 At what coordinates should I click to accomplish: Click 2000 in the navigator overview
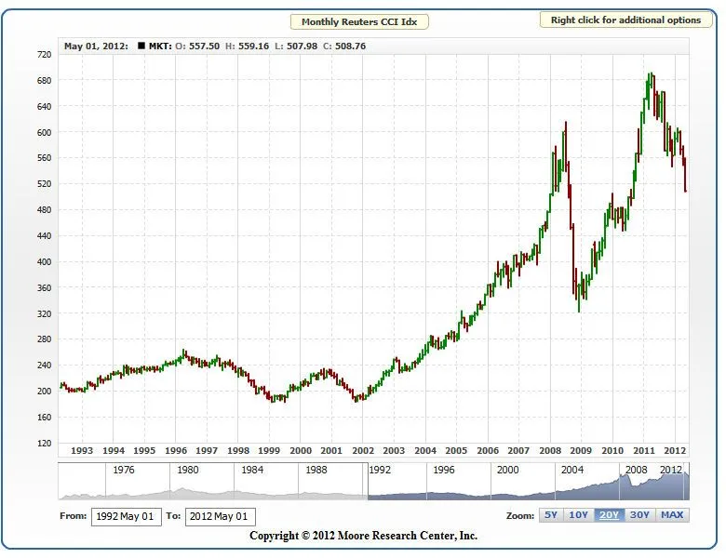coord(507,470)
